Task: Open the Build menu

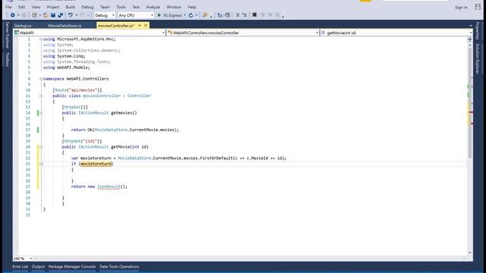Action: [x=71, y=7]
